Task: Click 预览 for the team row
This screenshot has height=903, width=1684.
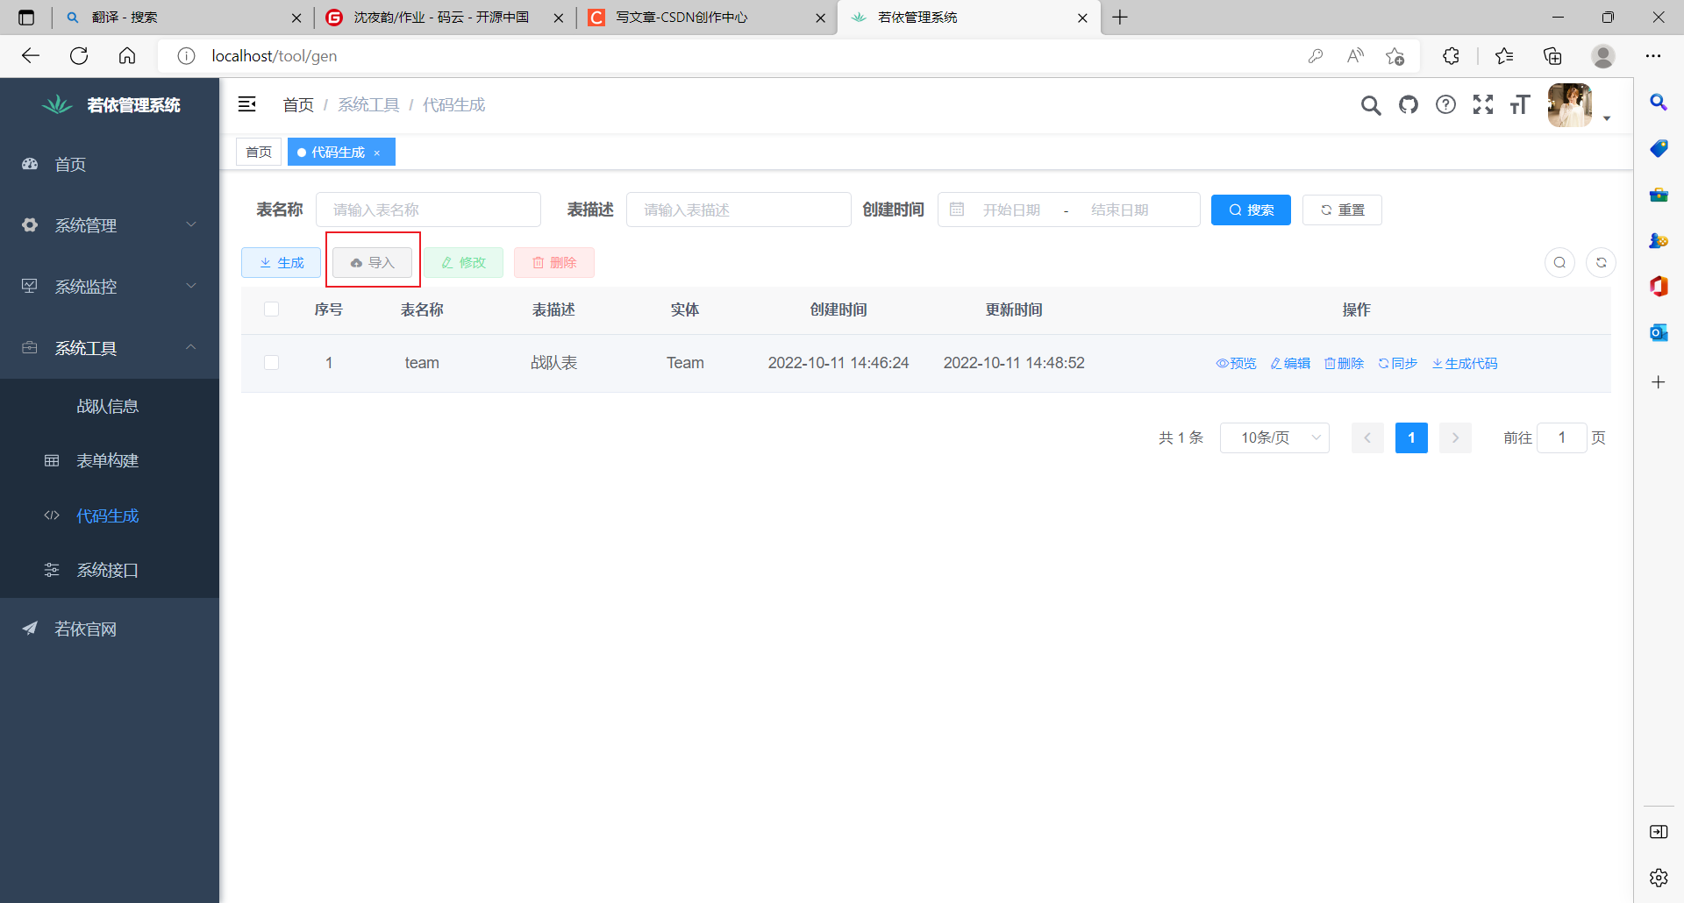Action: (1236, 363)
